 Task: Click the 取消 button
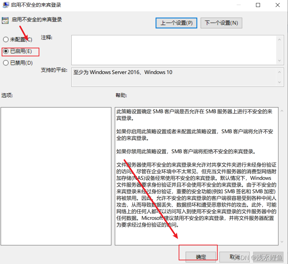tap(235, 257)
